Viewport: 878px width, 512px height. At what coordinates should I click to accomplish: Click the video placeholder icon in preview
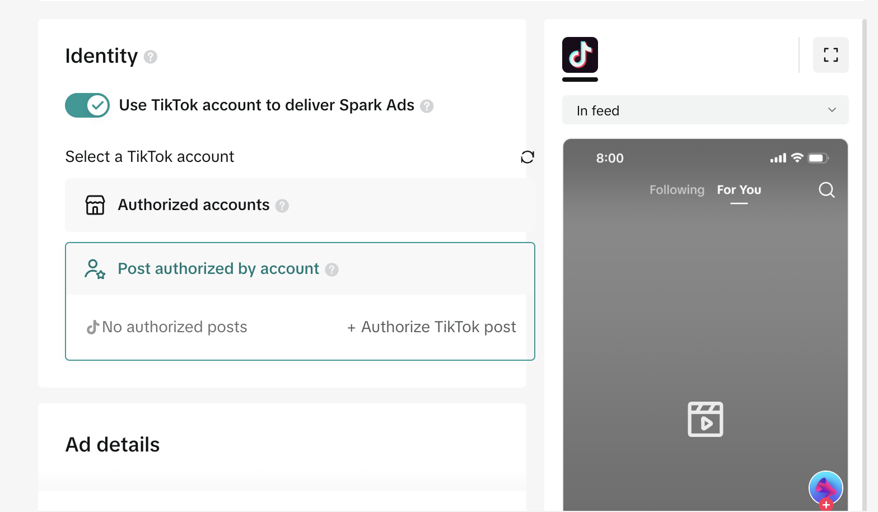click(x=705, y=419)
